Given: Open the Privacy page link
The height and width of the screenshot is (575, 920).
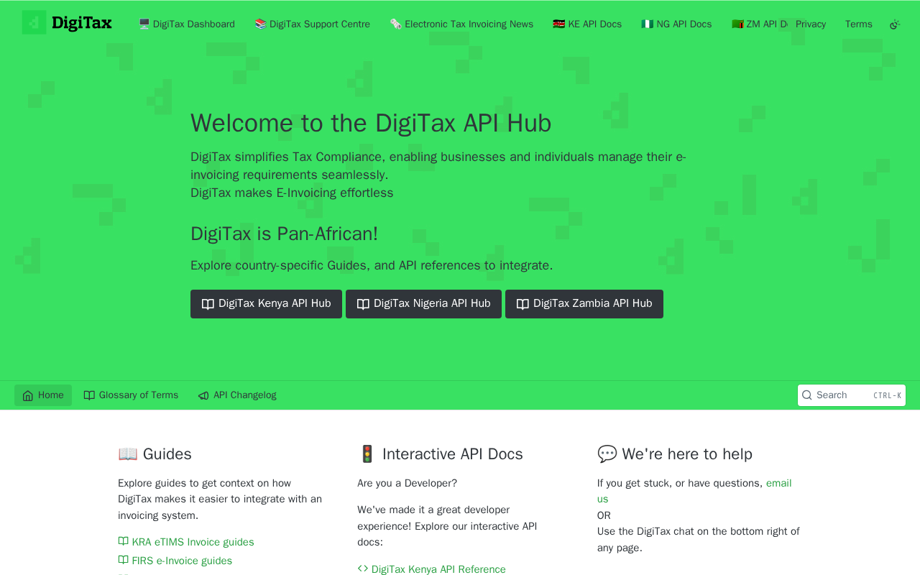Looking at the screenshot, I should coord(811,24).
